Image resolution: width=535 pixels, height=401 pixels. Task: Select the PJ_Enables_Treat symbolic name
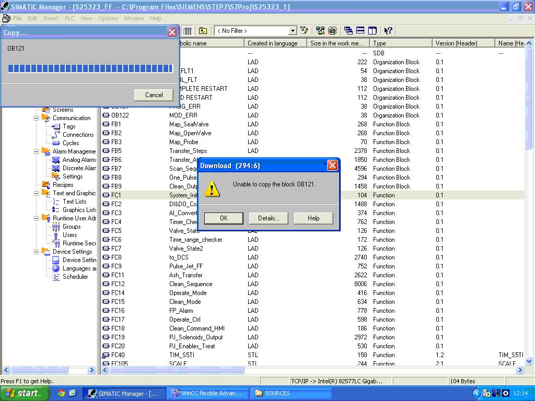pyautogui.click(x=192, y=346)
